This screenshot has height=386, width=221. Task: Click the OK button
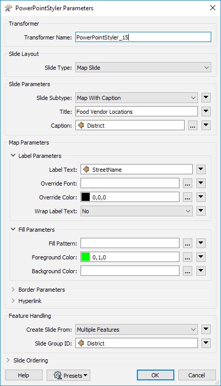coord(155,375)
